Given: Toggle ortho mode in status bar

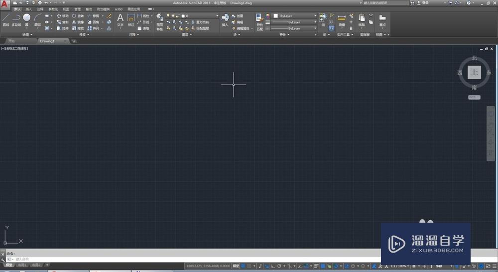Looking at the screenshot, I should coord(273,266).
